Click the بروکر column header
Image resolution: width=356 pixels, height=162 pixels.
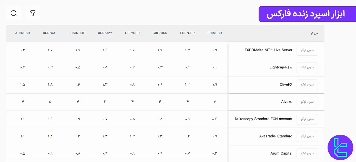point(314,33)
